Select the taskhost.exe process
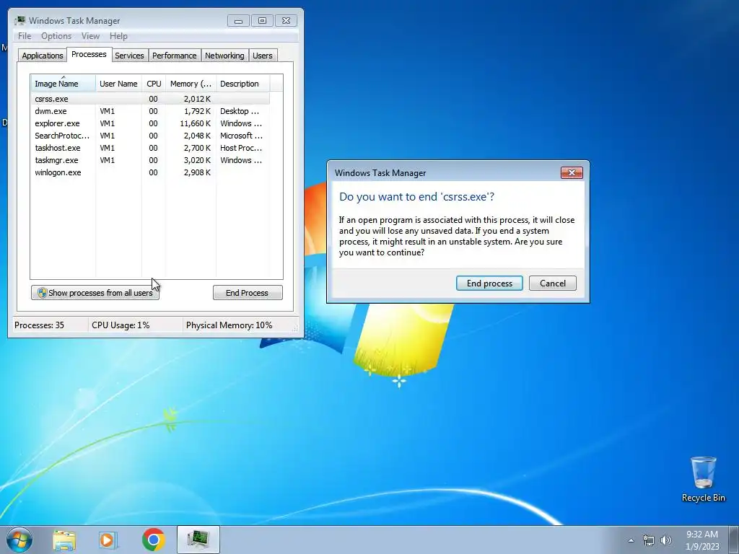This screenshot has width=739, height=554. pos(150,148)
